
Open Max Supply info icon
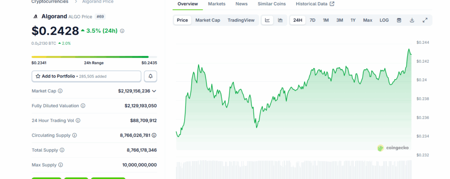pos(61,165)
